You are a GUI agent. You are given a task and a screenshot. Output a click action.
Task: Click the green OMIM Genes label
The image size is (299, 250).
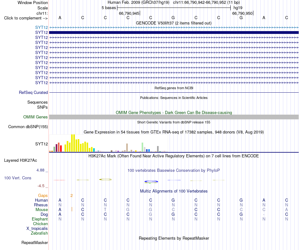36,117
